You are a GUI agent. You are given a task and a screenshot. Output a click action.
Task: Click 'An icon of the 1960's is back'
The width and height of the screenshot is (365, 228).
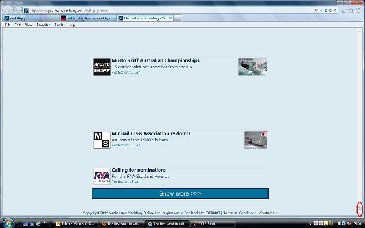pos(140,140)
